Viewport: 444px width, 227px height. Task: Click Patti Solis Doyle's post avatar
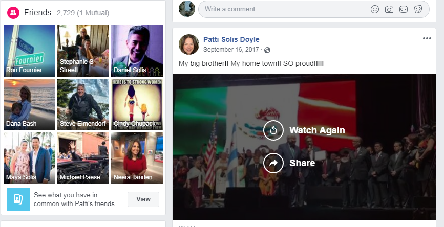(188, 44)
